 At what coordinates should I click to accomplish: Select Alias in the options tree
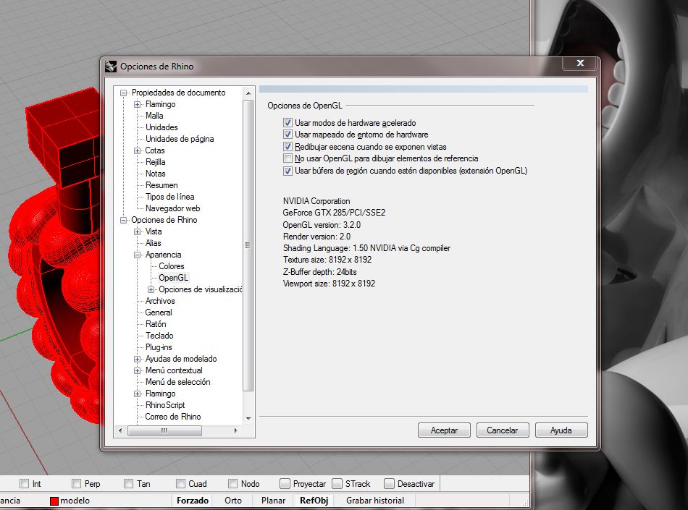(153, 243)
